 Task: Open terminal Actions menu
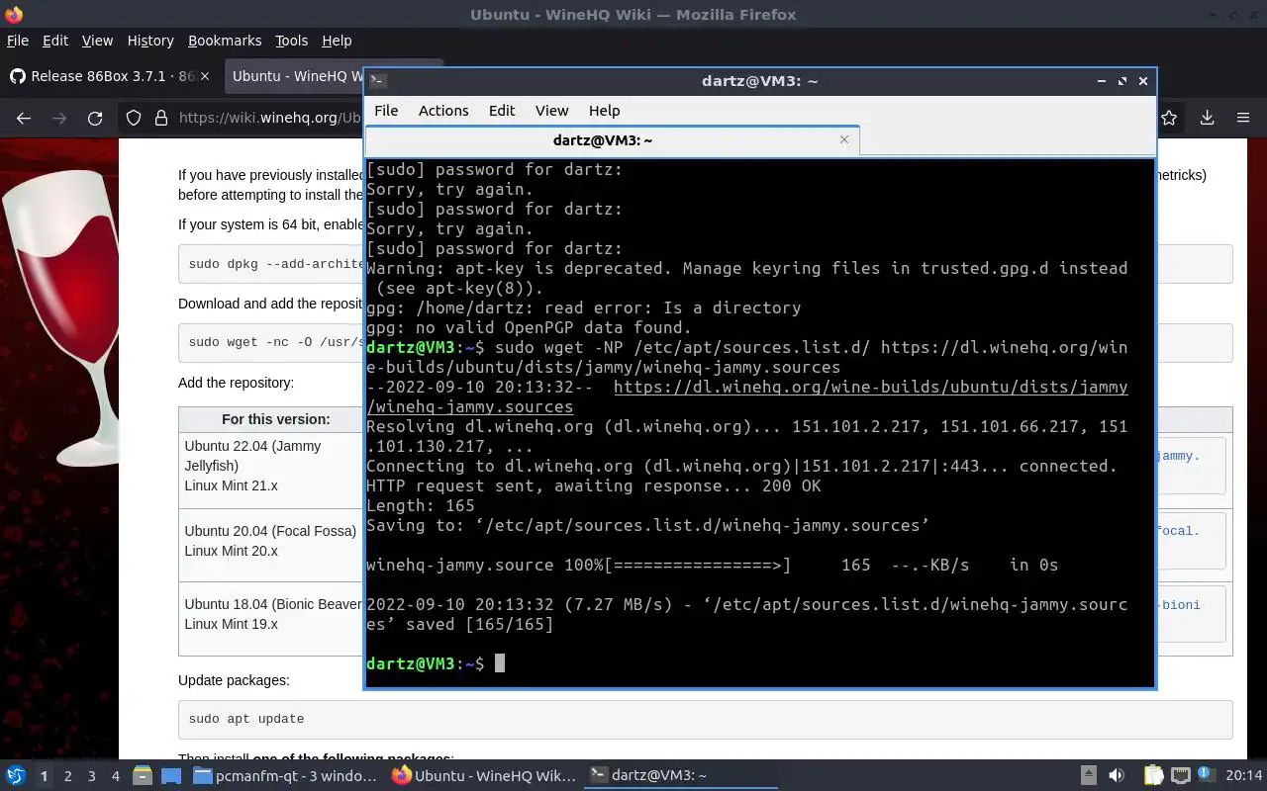coord(443,111)
